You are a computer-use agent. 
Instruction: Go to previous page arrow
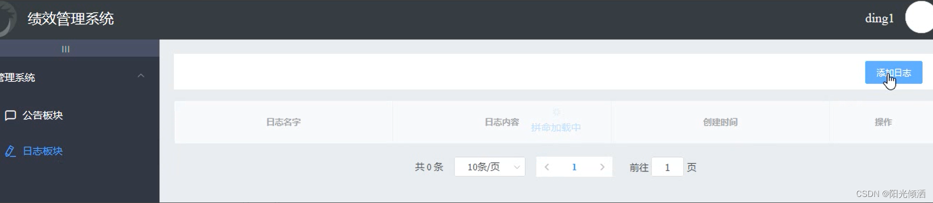point(547,167)
